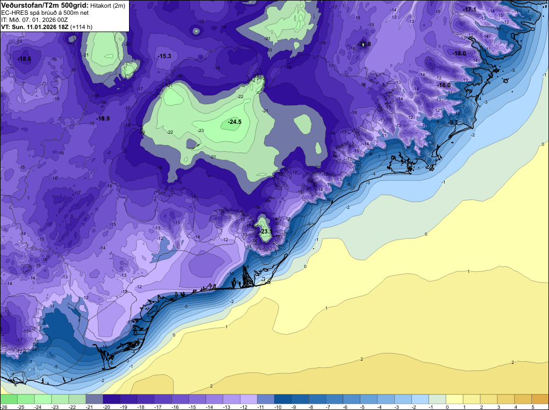Select the -16 swatch in the color scale
Image resolution: width=549 pixels, height=410 pixels.
point(180,399)
